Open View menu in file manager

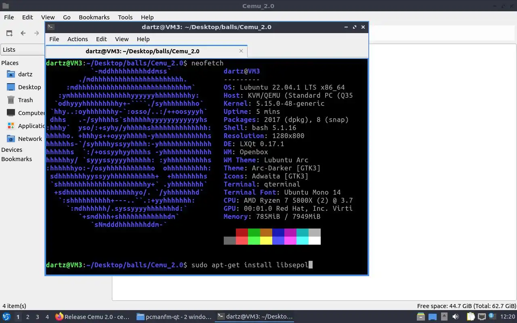click(x=48, y=17)
